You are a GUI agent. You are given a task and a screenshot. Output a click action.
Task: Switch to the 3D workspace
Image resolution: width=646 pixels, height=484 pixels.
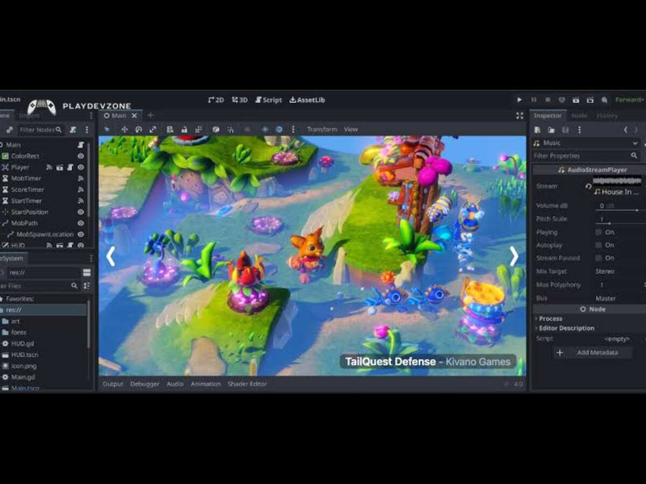click(240, 100)
